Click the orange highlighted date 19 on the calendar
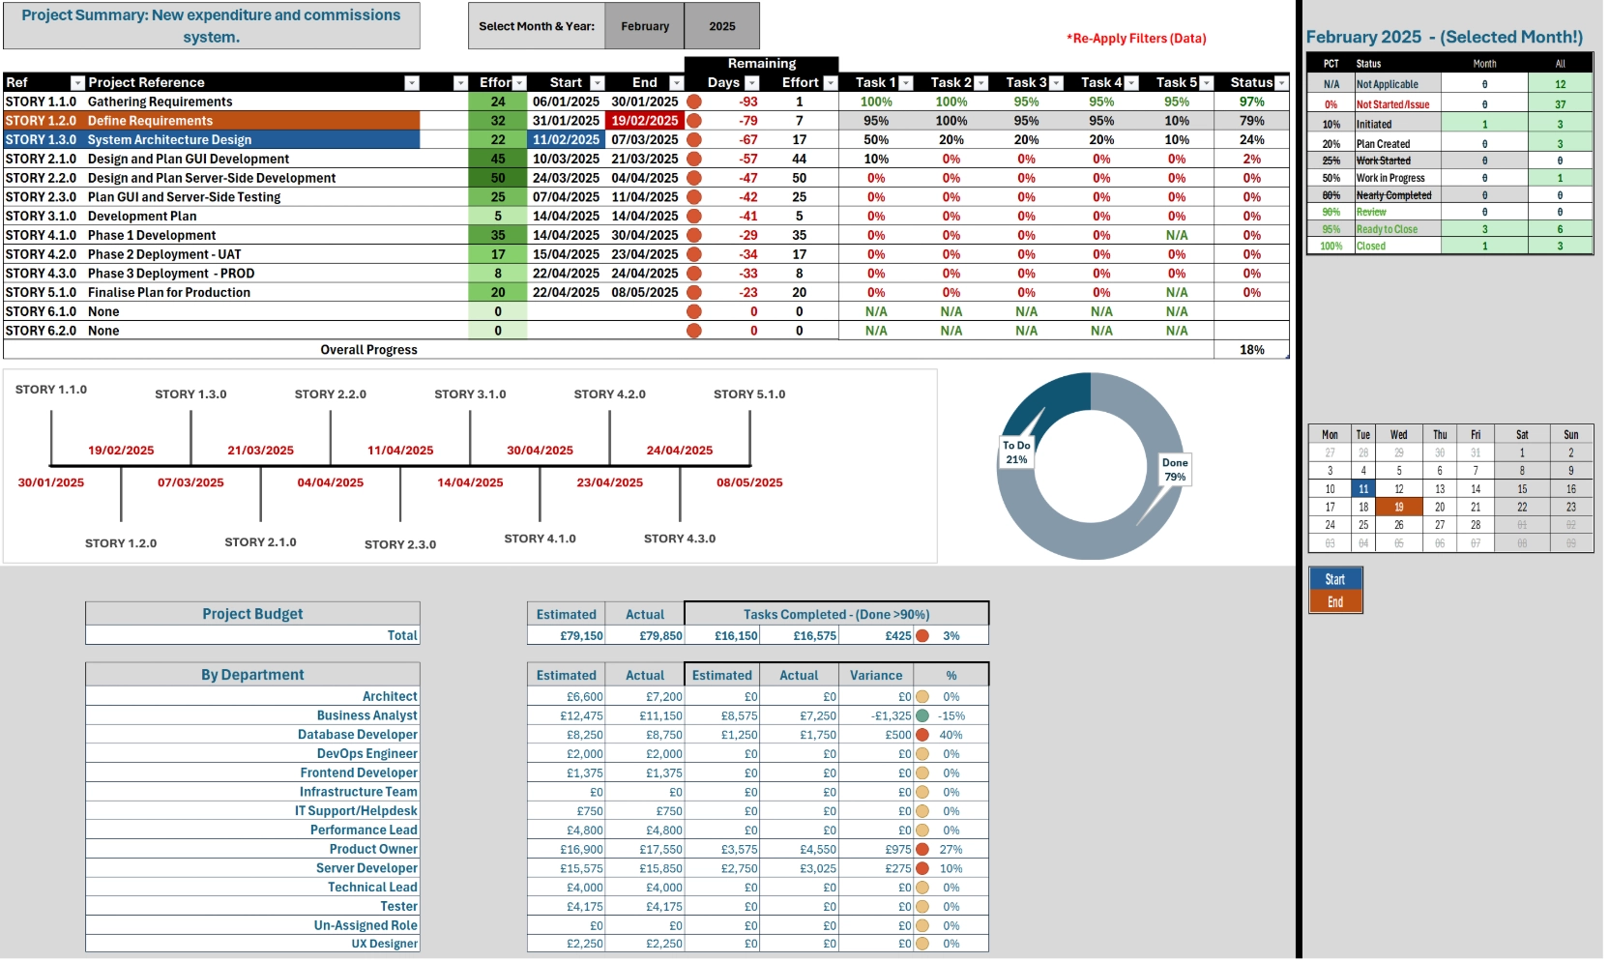 1400,507
